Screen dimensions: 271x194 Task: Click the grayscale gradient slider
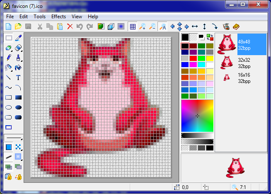tap(197, 136)
